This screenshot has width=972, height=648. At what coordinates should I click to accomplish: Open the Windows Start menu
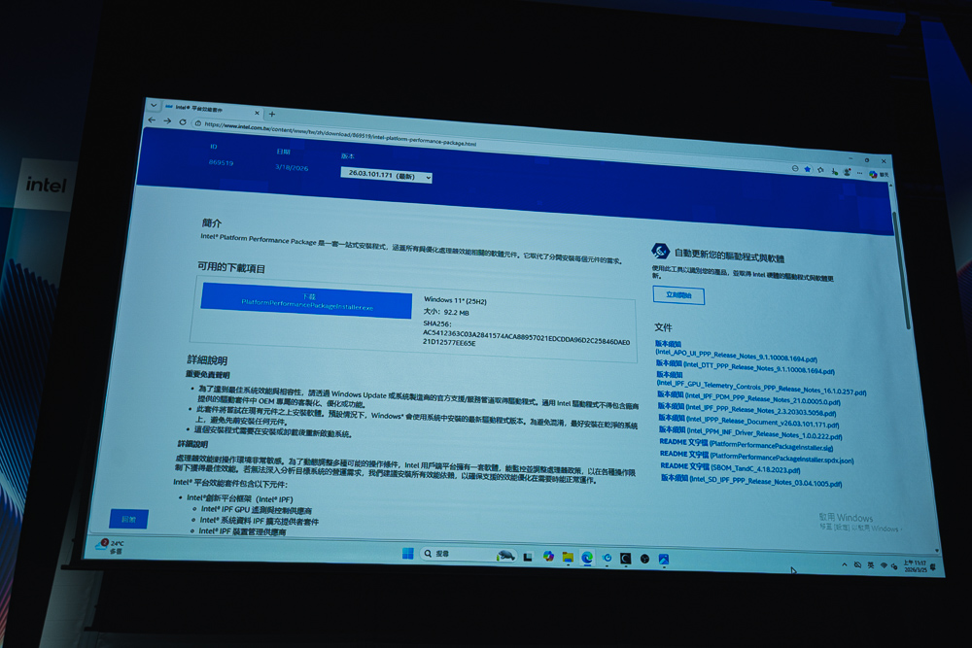point(406,554)
